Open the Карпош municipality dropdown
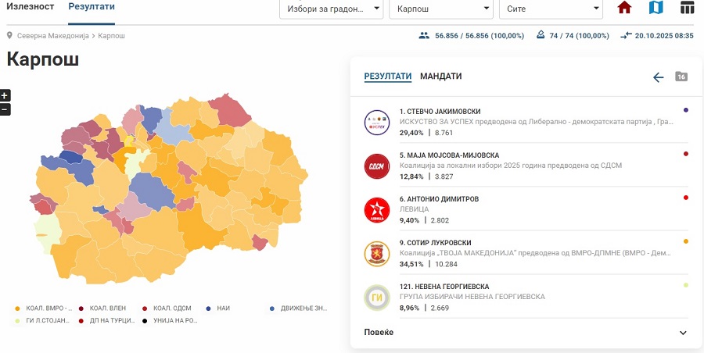Image resolution: width=704 pixels, height=353 pixels. pos(440,9)
